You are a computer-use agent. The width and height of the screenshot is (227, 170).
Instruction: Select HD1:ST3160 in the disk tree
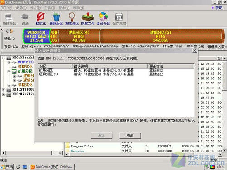(x=23, y=89)
